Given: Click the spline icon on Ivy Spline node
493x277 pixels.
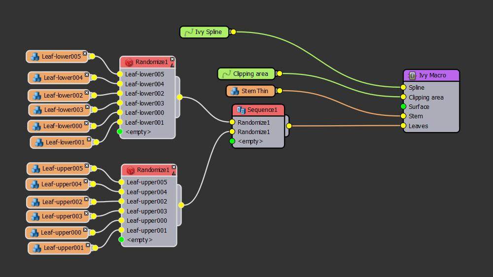Looking at the screenshot, I should [188, 33].
